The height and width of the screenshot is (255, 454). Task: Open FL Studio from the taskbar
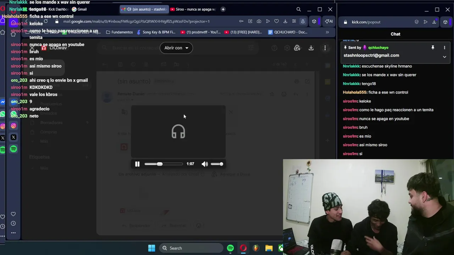(256, 248)
